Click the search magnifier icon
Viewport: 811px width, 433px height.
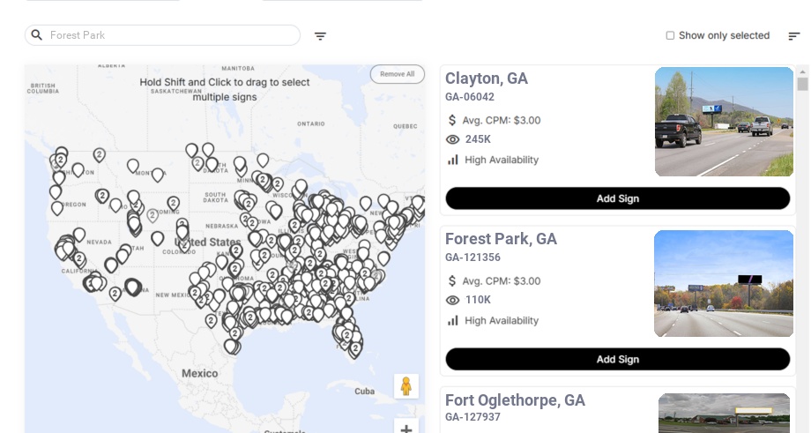pyautogui.click(x=36, y=35)
